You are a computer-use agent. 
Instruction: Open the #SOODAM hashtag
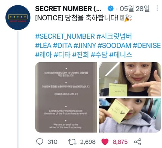coord(114,45)
